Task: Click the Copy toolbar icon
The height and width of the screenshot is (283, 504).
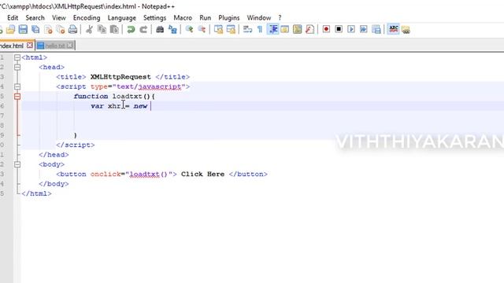Action: [x=102, y=30]
